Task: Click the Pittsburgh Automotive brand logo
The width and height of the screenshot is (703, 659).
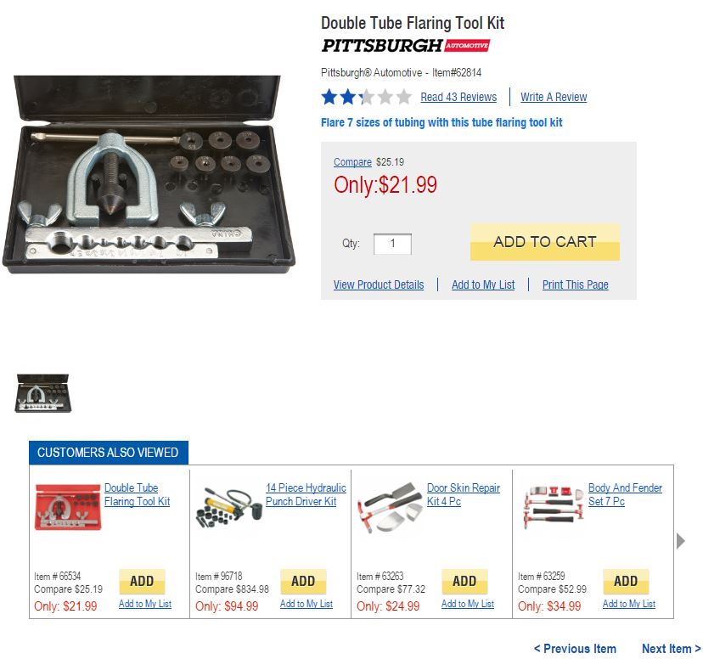Action: [405, 46]
